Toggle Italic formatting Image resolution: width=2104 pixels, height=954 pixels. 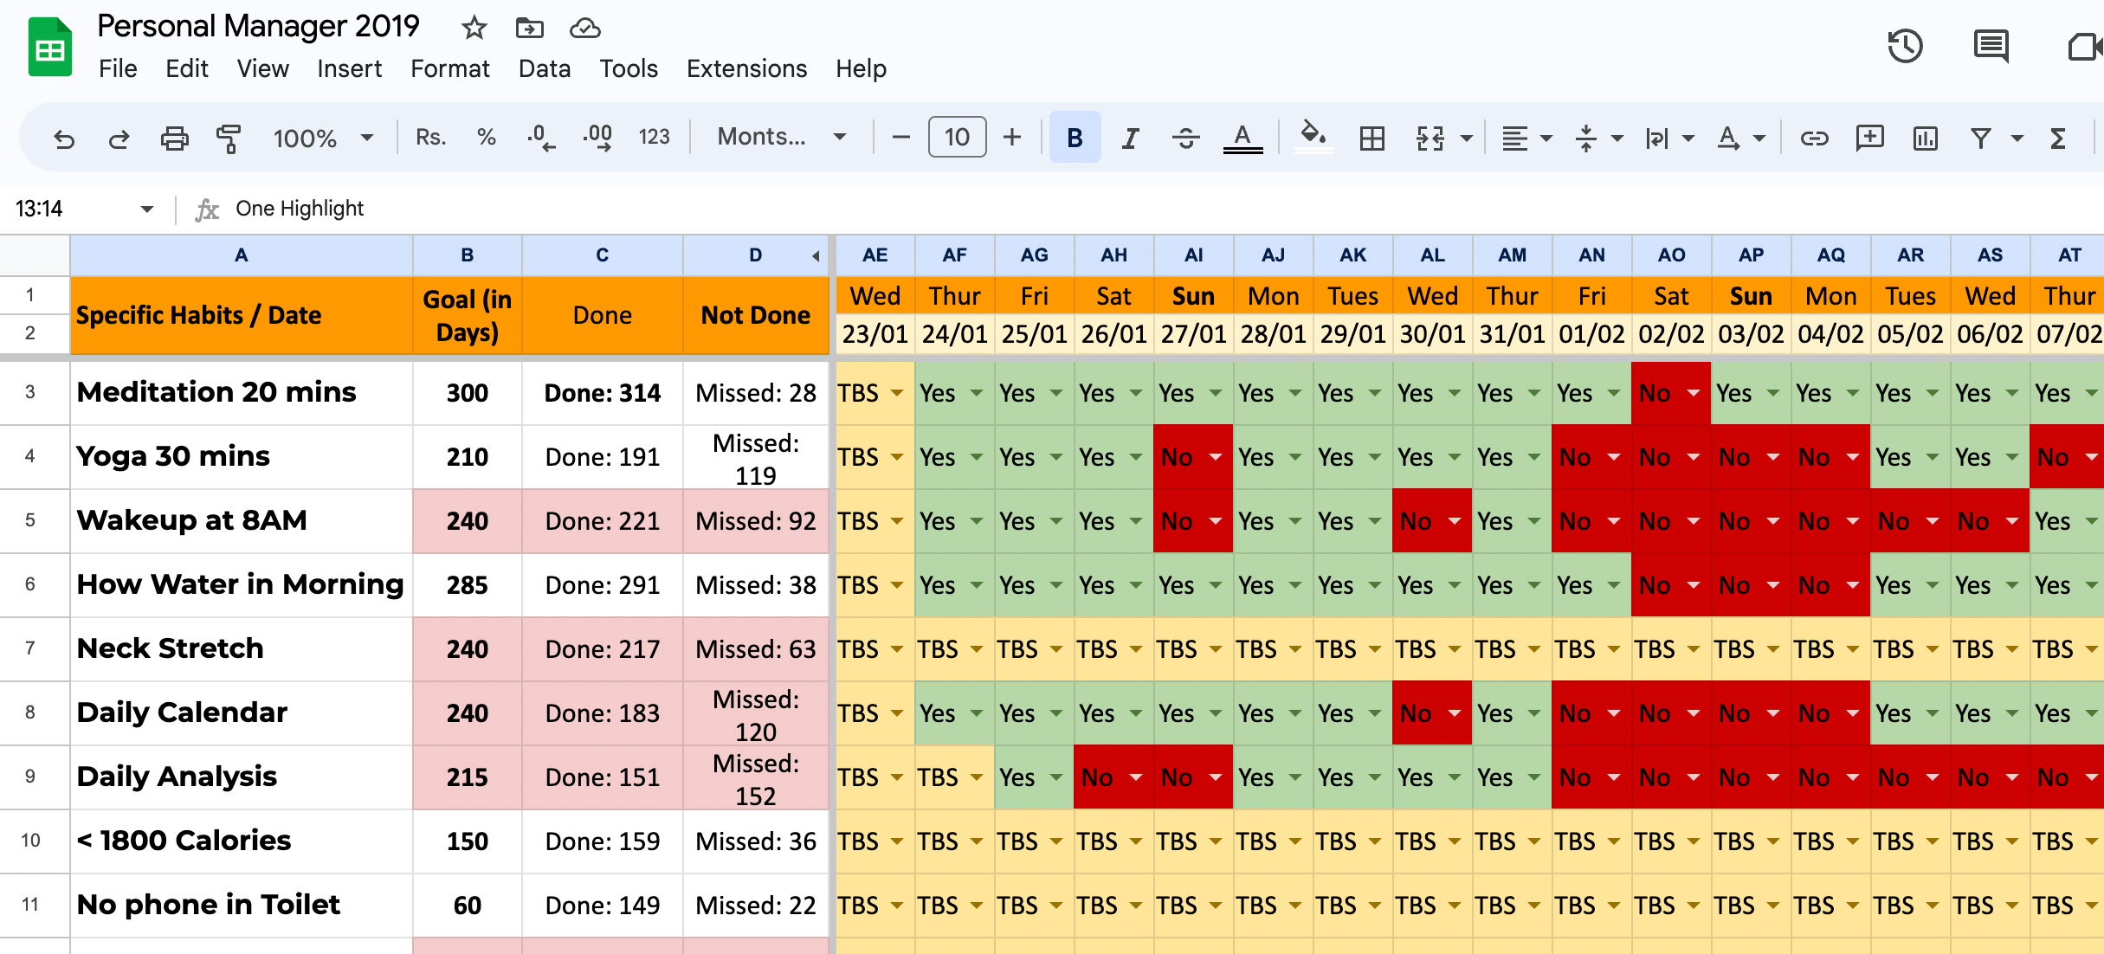coord(1130,138)
